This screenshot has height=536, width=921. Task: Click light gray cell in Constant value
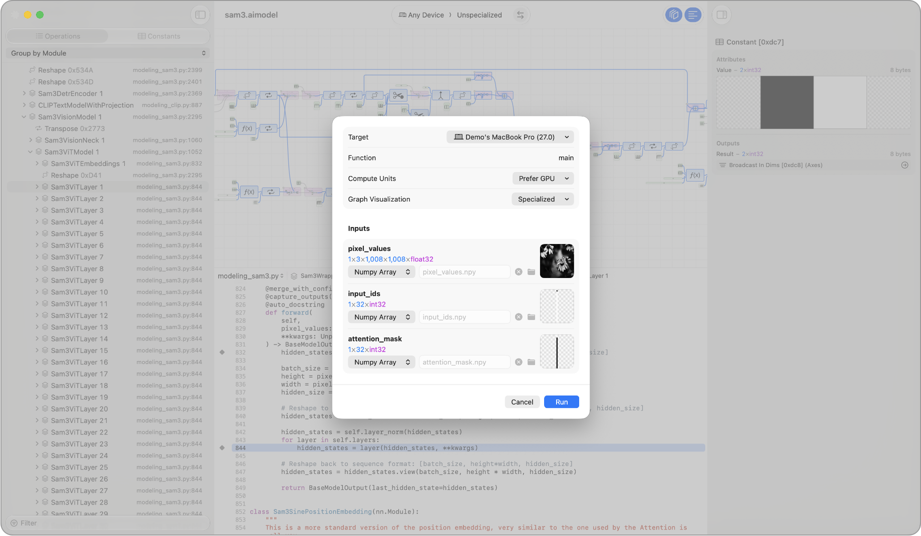point(840,102)
